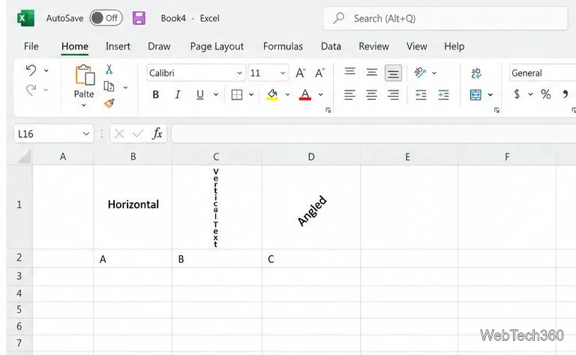The width and height of the screenshot is (576, 355).
Task: Toggle Underline formatting
Action: [x=199, y=94]
